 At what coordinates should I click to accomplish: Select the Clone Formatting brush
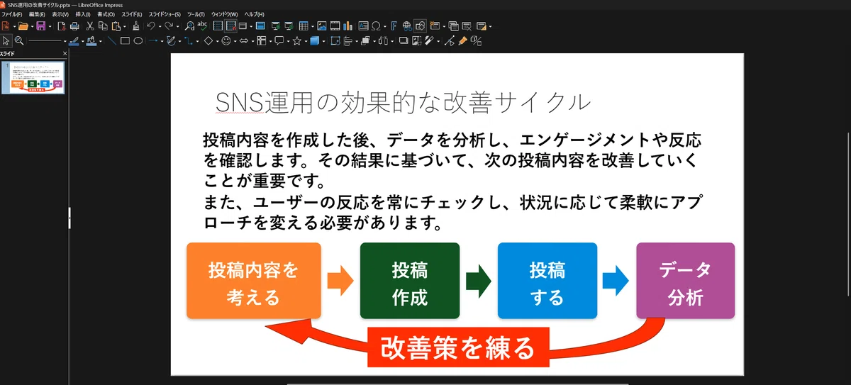click(135, 26)
